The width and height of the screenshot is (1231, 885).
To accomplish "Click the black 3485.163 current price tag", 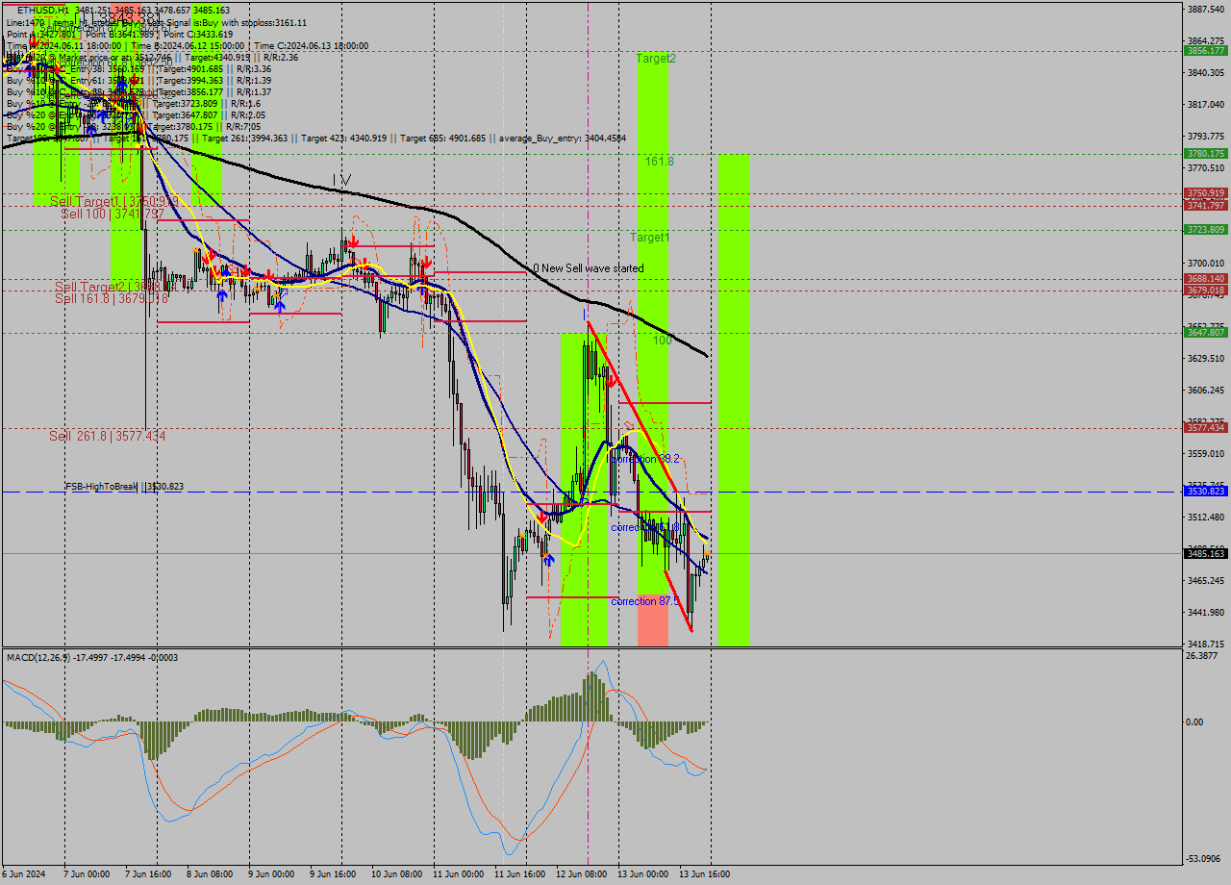I will pyautogui.click(x=1206, y=553).
